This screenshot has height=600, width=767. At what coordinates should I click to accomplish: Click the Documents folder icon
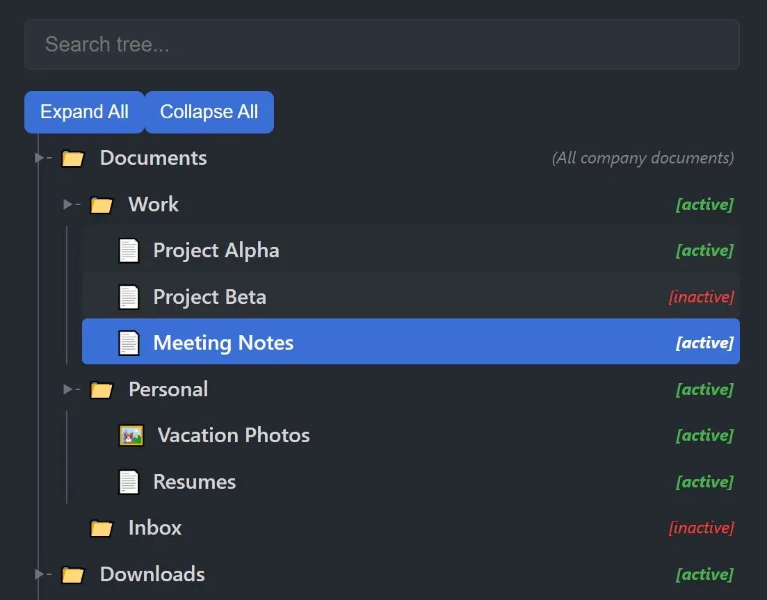pyautogui.click(x=73, y=159)
